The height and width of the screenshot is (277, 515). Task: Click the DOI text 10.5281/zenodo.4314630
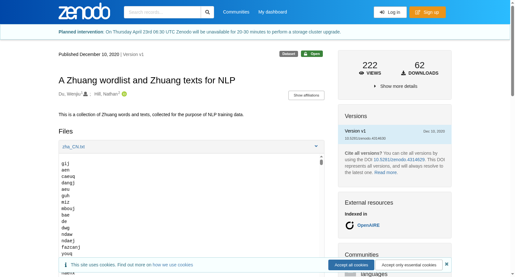(x=365, y=138)
